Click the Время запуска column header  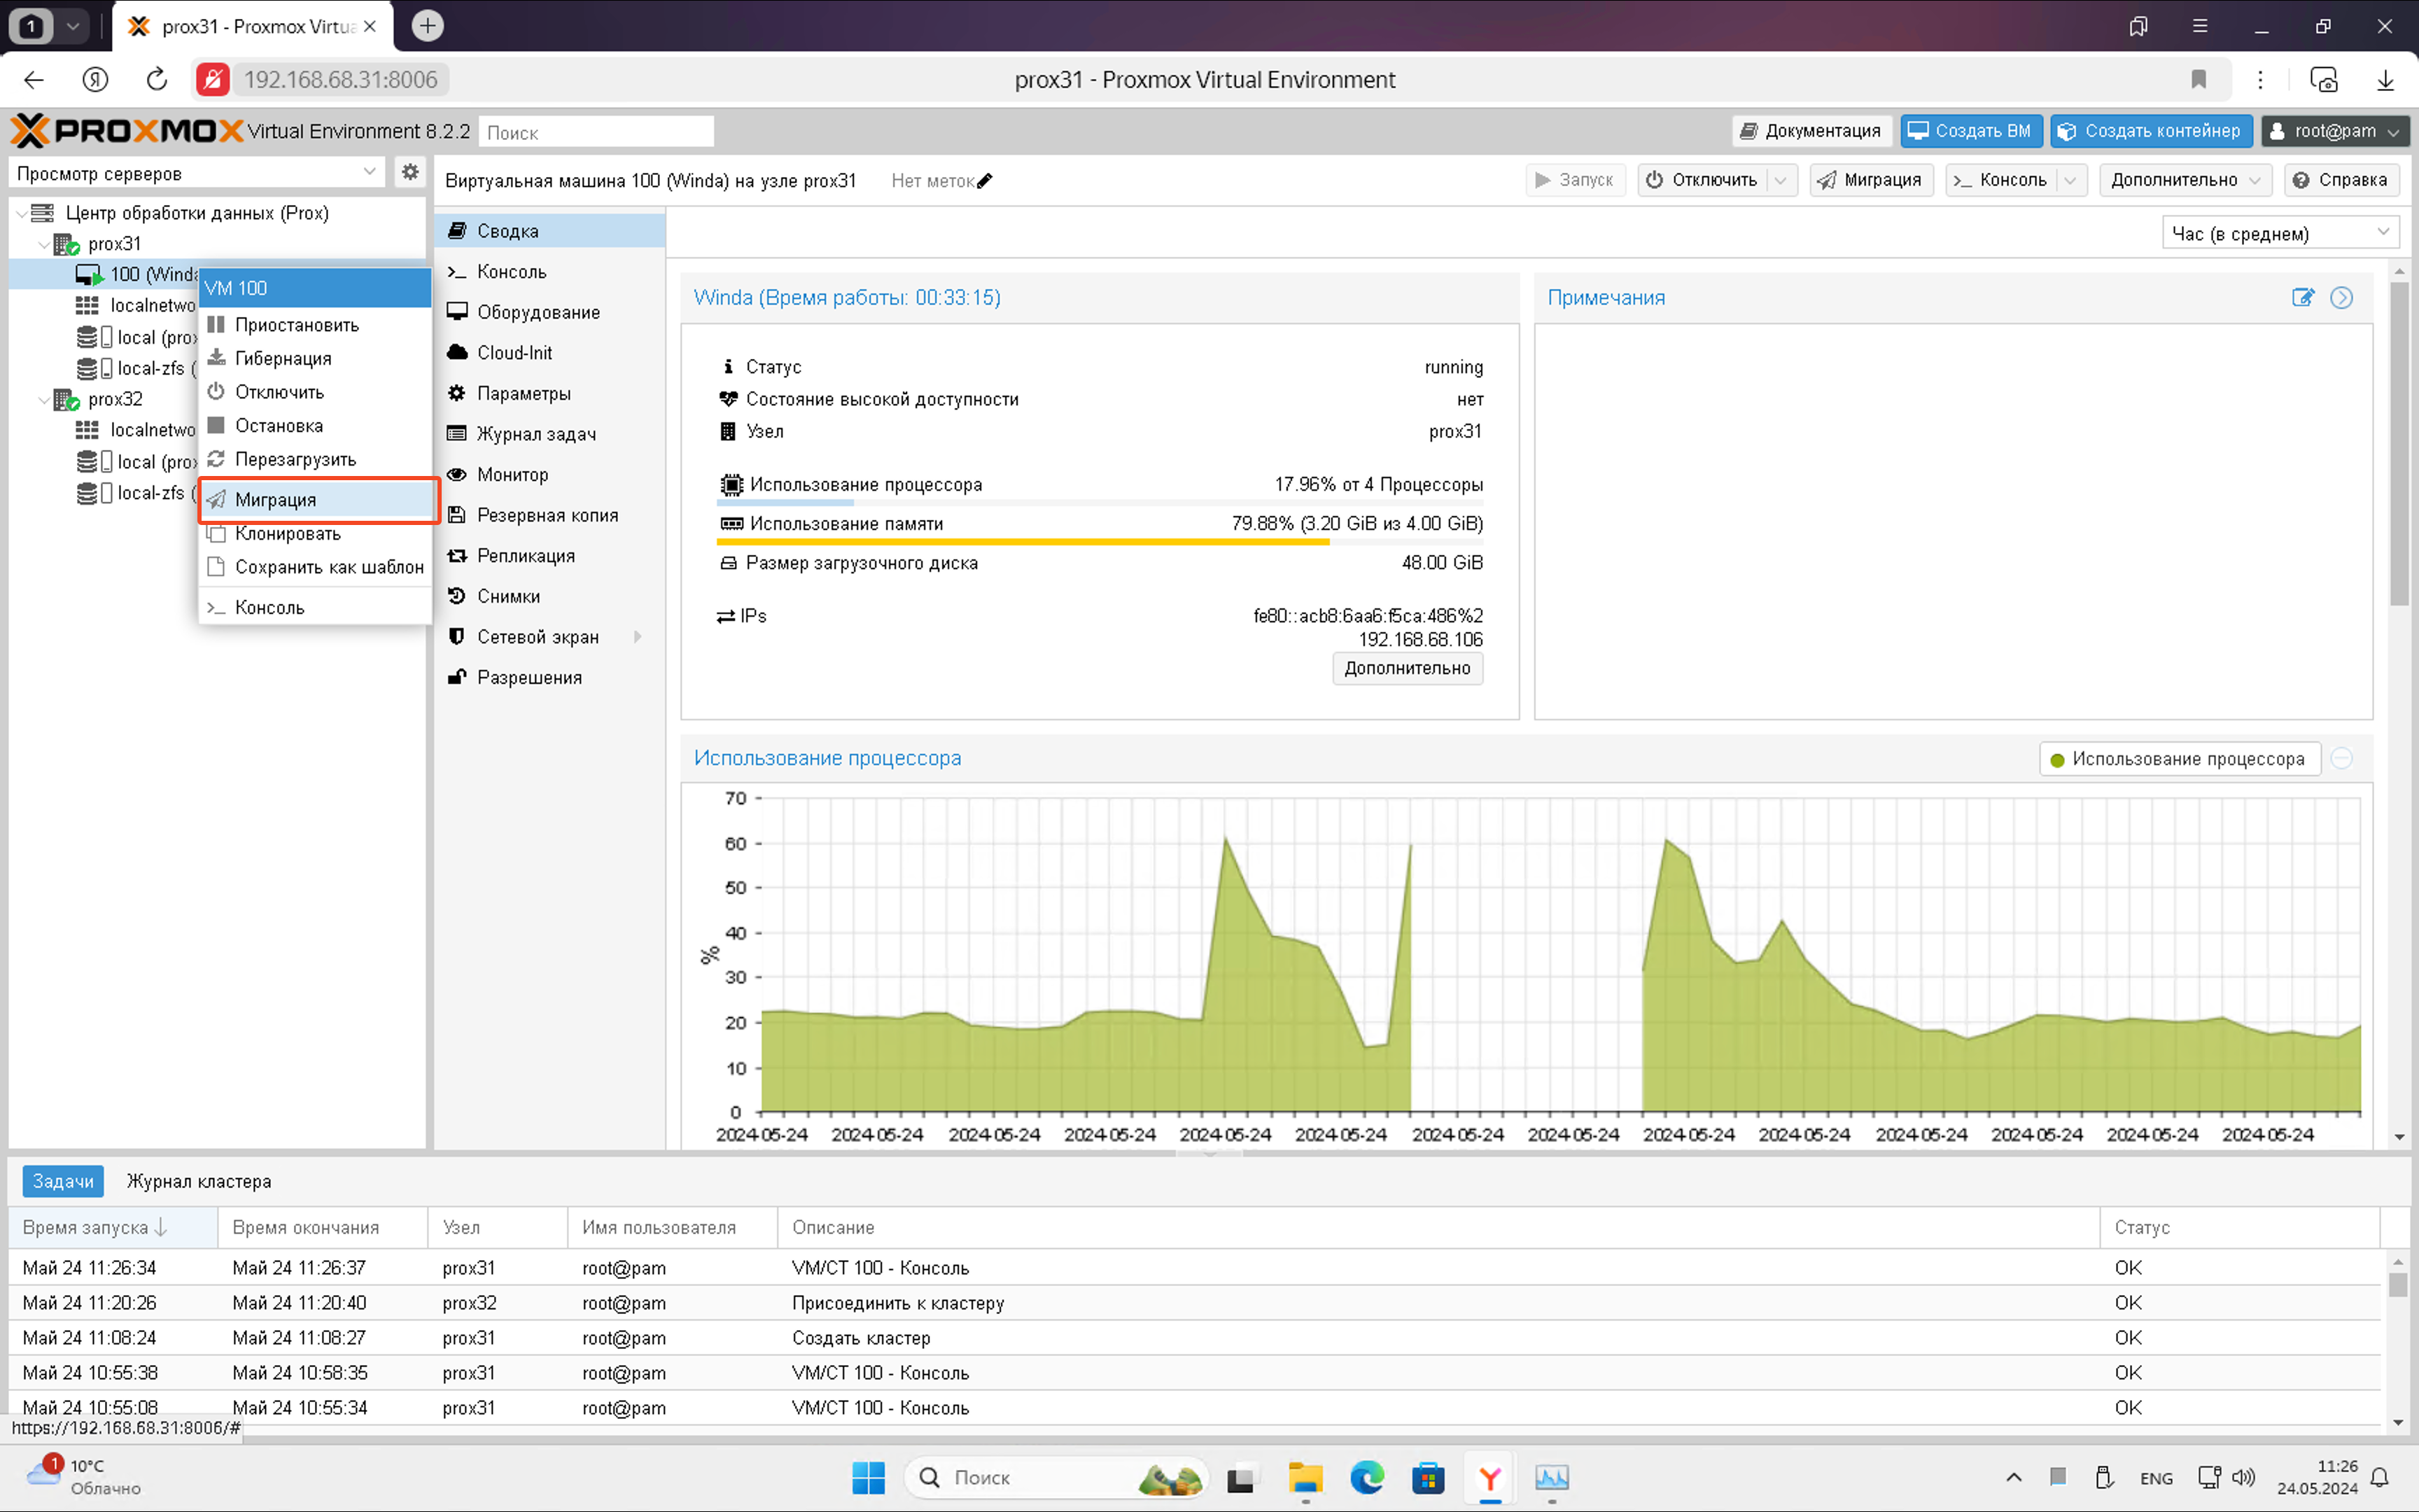coord(113,1227)
